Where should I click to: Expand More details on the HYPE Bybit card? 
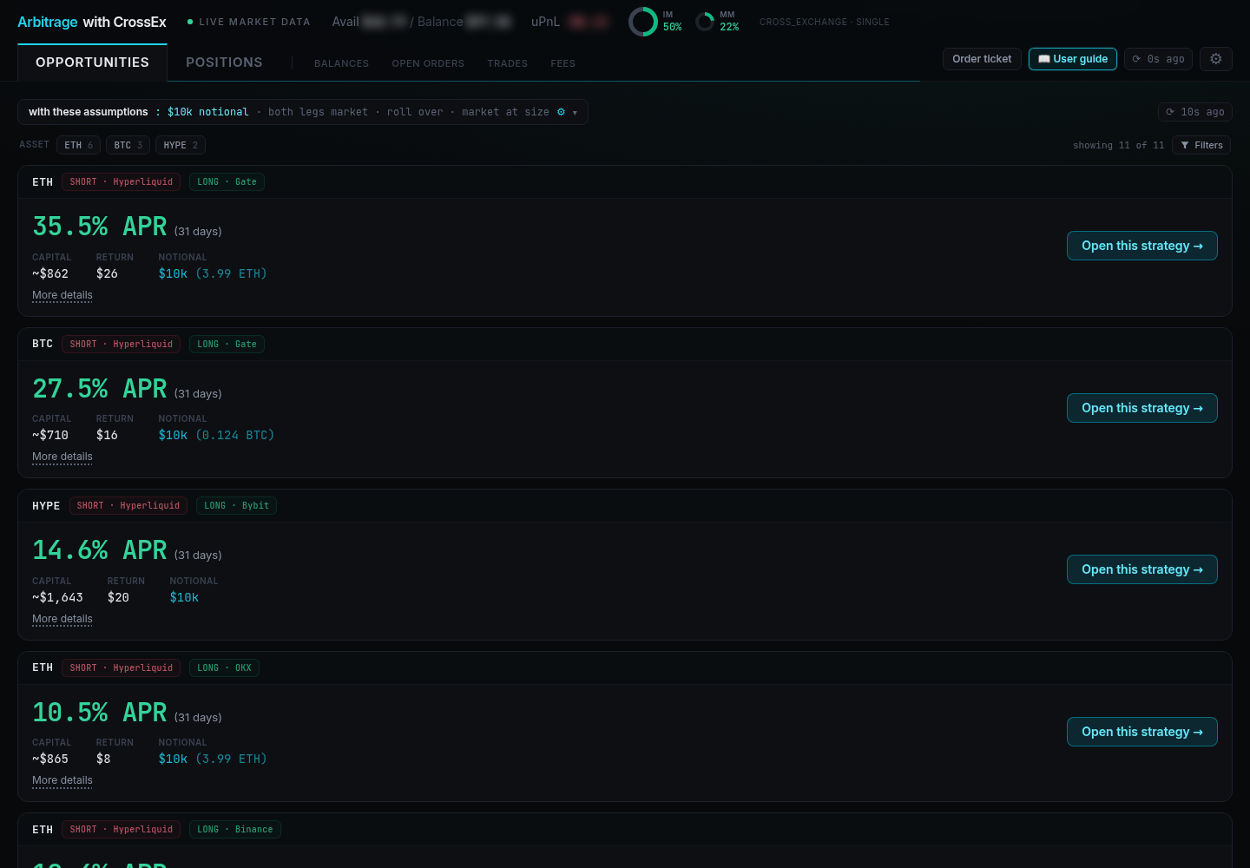coord(62,619)
